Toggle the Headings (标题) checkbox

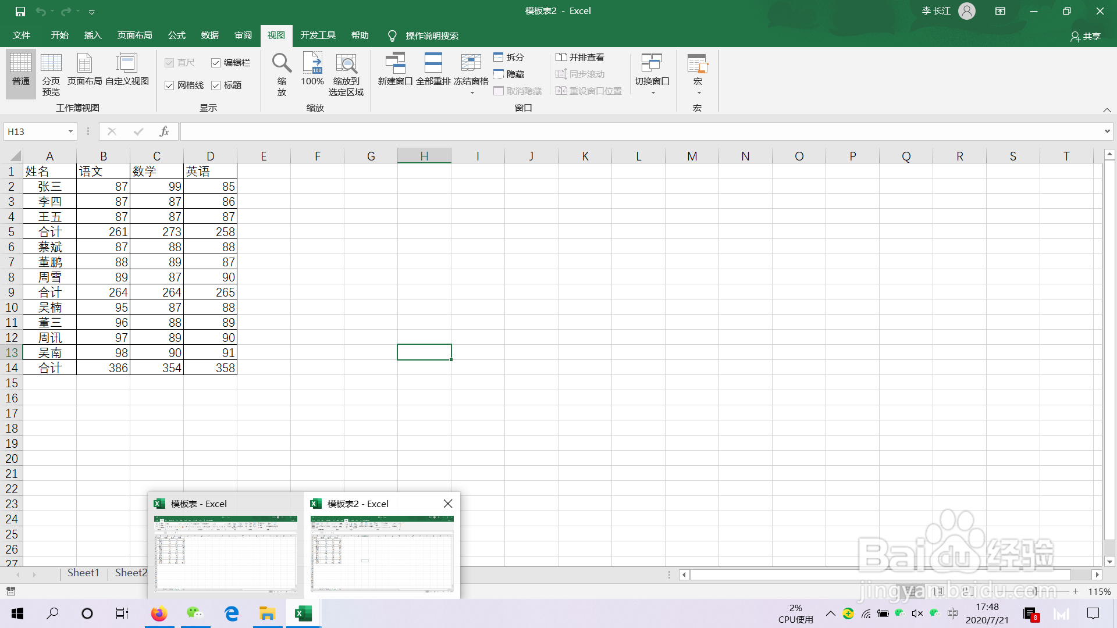216,85
